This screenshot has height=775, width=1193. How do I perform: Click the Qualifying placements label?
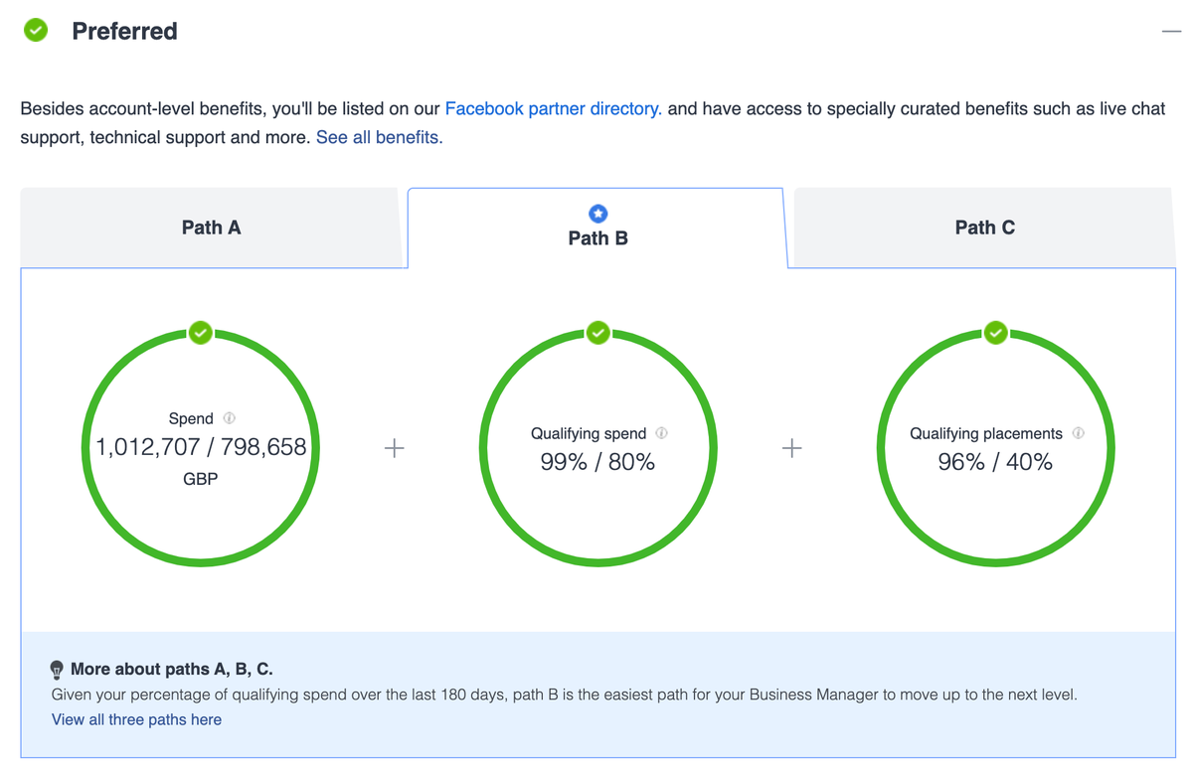(986, 433)
